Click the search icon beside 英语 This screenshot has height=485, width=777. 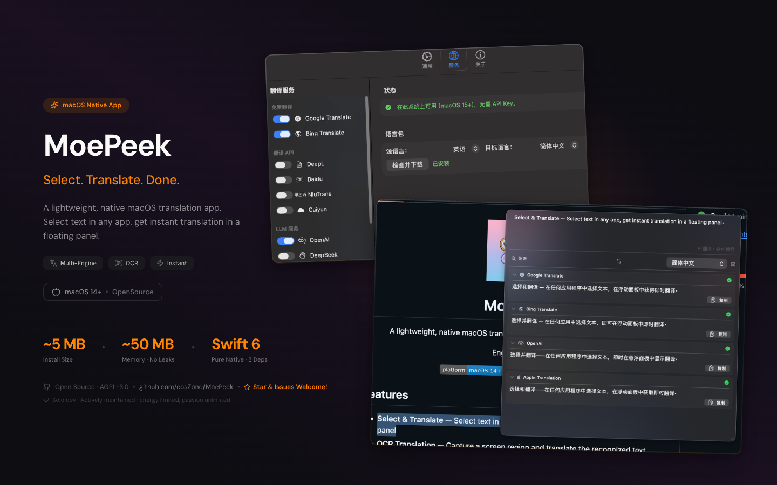(x=514, y=258)
